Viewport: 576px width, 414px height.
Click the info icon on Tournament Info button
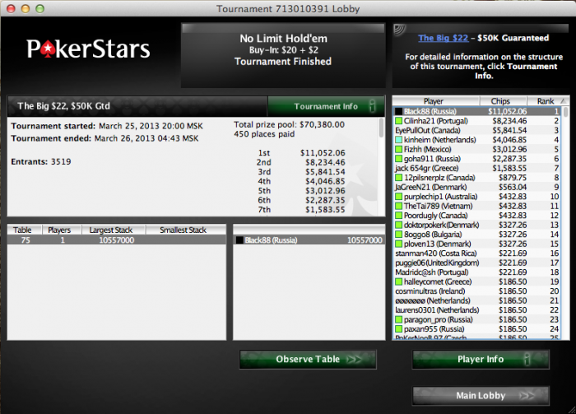point(373,106)
